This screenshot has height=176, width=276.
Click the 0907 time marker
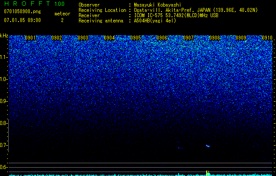pos(188,38)
